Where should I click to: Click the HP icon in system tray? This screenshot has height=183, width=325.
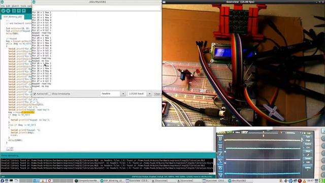pos(290,181)
